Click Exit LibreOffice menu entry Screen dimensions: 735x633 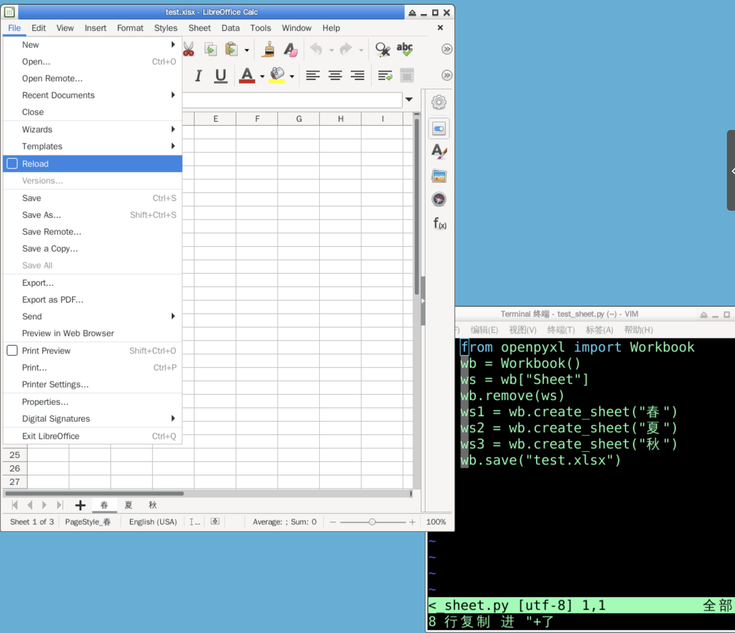point(92,436)
